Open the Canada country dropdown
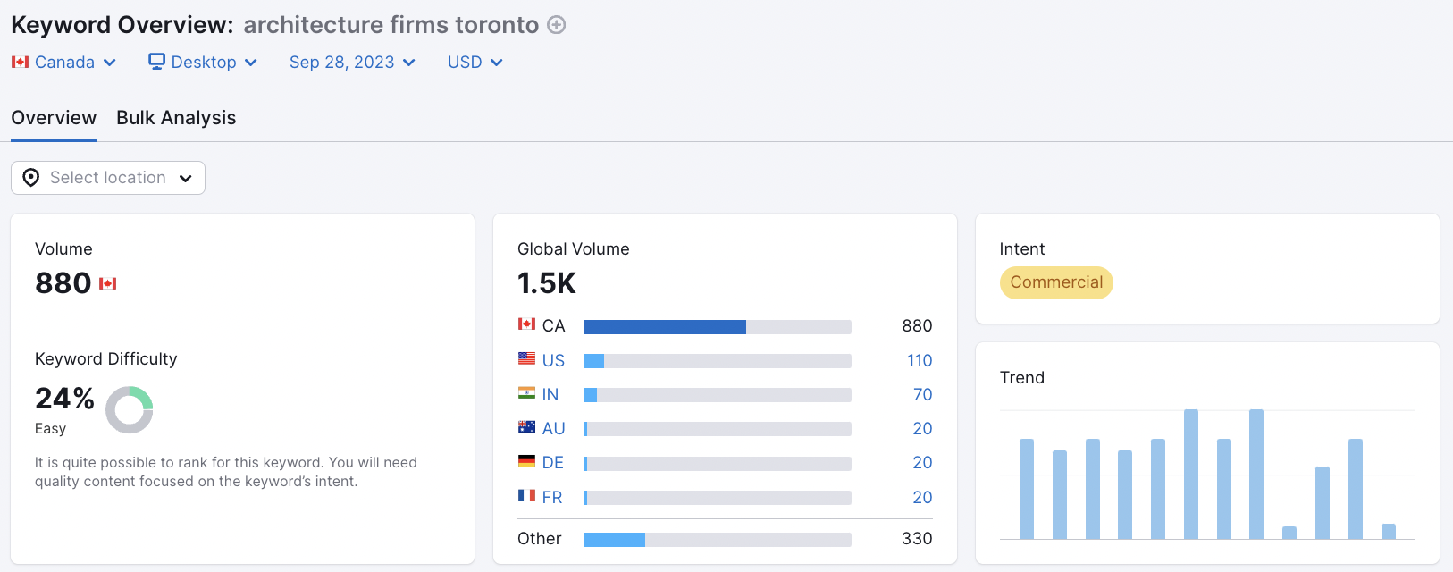 [x=63, y=62]
